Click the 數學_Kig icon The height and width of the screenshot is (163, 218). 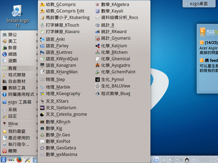(x=42, y=128)
